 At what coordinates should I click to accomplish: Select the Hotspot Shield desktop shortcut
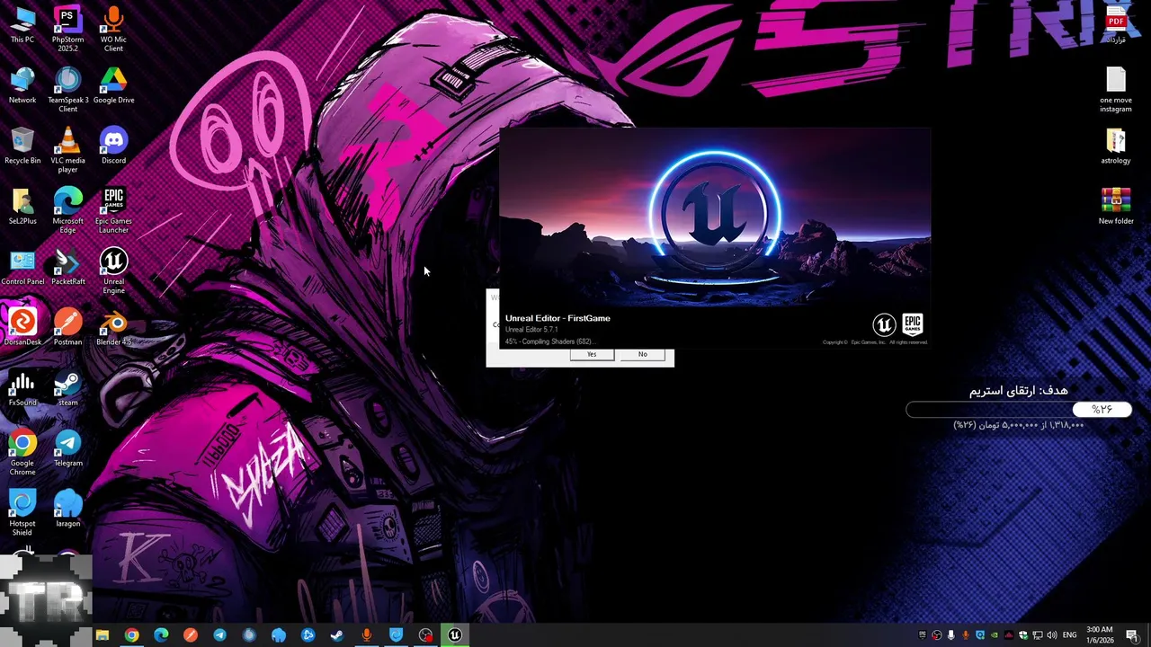22,513
